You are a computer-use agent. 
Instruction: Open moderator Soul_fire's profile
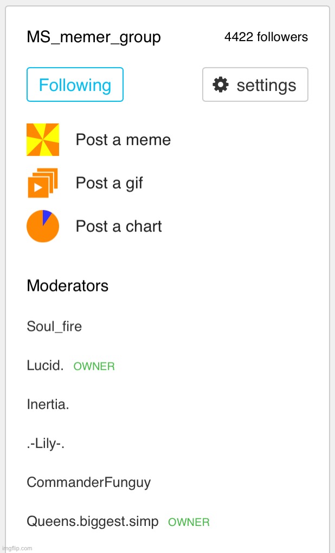point(54,327)
